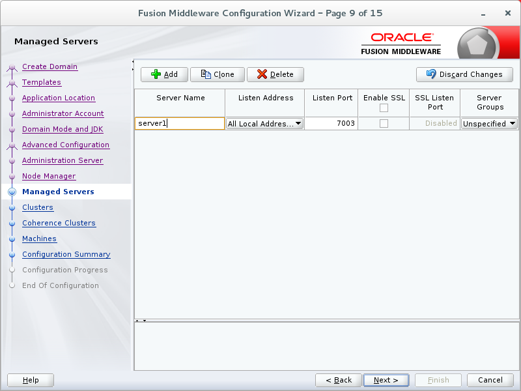Click the server1 name input field
521x391 pixels.
(180, 123)
